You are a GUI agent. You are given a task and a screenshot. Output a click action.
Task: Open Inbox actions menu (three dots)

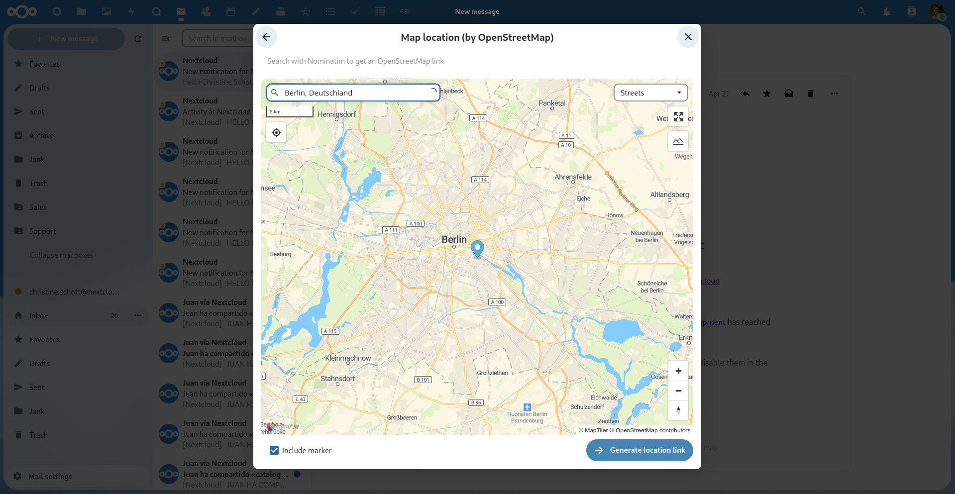pyautogui.click(x=138, y=315)
